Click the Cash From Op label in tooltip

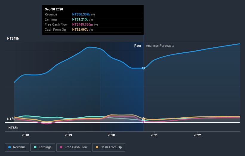pyautogui.click(x=55, y=29)
